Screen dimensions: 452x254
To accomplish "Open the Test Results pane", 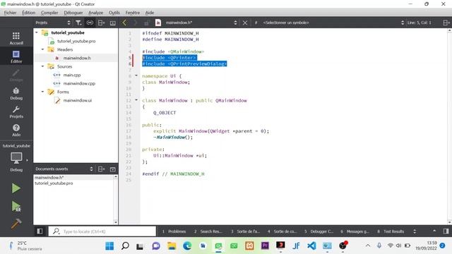I will click(x=391, y=231).
